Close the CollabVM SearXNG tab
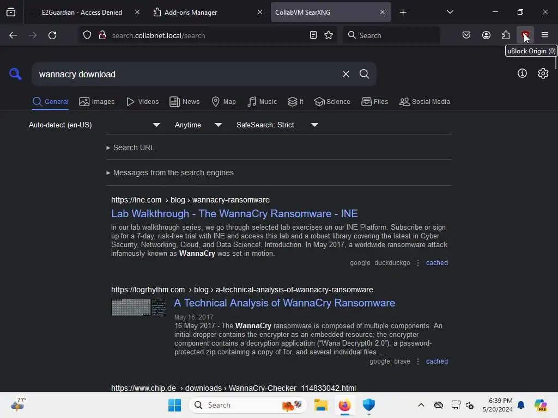This screenshot has height=418, width=558. 382,12
